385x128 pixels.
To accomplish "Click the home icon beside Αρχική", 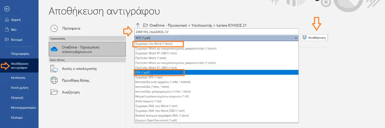I will pyautogui.click(x=7, y=20).
